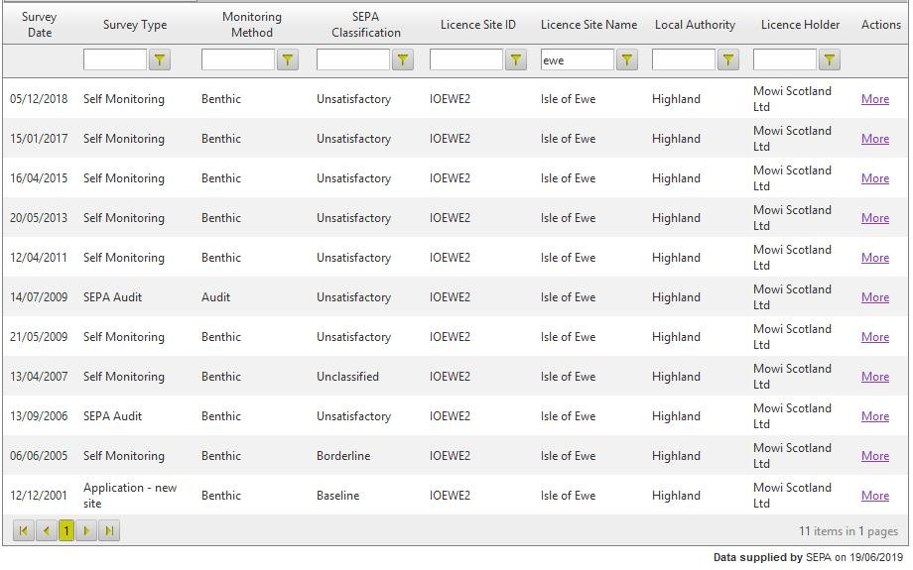
Task: Click the Licence Holder filter icon
Action: click(829, 60)
